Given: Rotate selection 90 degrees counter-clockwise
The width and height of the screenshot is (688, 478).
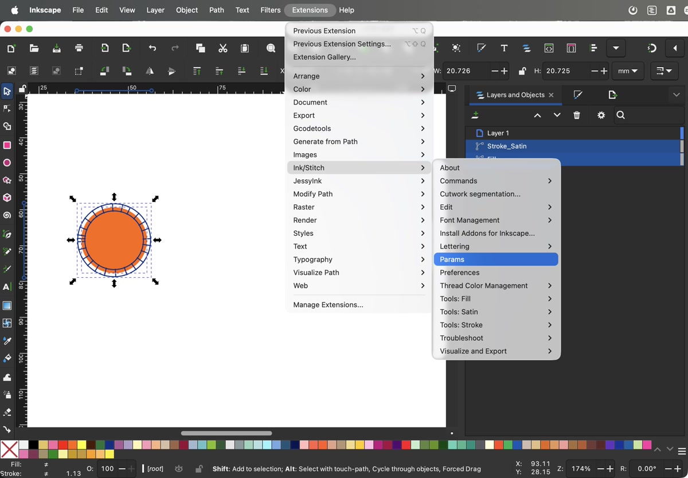Looking at the screenshot, I should (104, 71).
